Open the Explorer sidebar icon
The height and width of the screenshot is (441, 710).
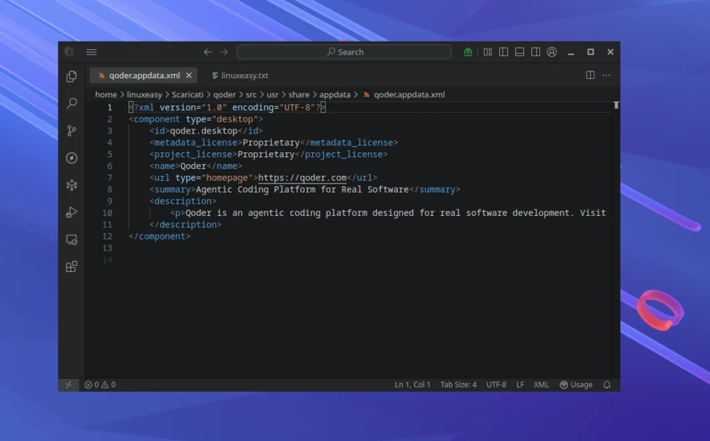pos(71,76)
